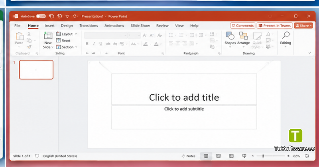Viewport: 319px width, 167px height.
Task: Click the Shape Fill icon
Action: click(x=268, y=34)
